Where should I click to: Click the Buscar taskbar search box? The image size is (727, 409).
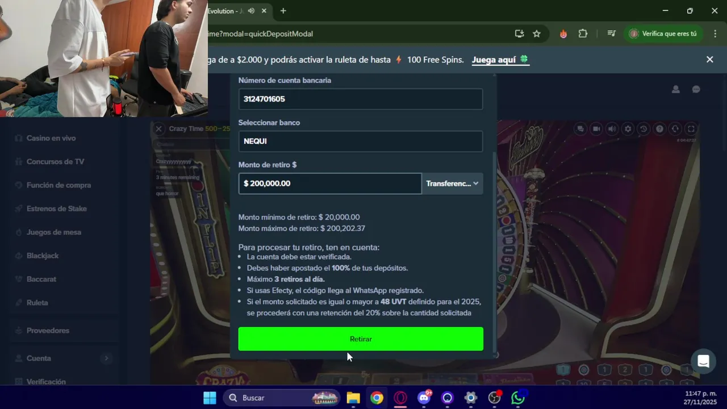(x=281, y=398)
